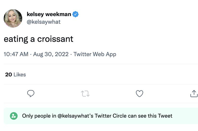Click the blue verified checkmark badge

(76, 14)
